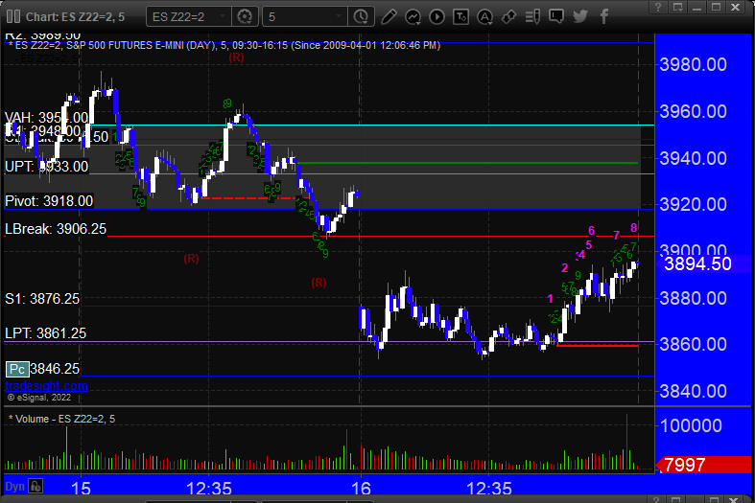
Task: Open the edit list with pencil icon
Action: [x=532, y=17]
